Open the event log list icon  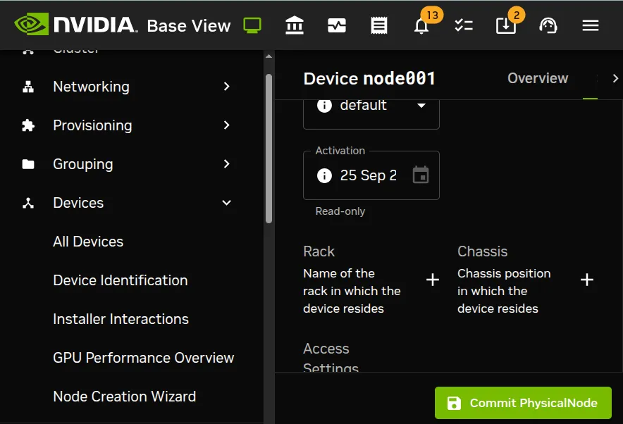pos(378,25)
